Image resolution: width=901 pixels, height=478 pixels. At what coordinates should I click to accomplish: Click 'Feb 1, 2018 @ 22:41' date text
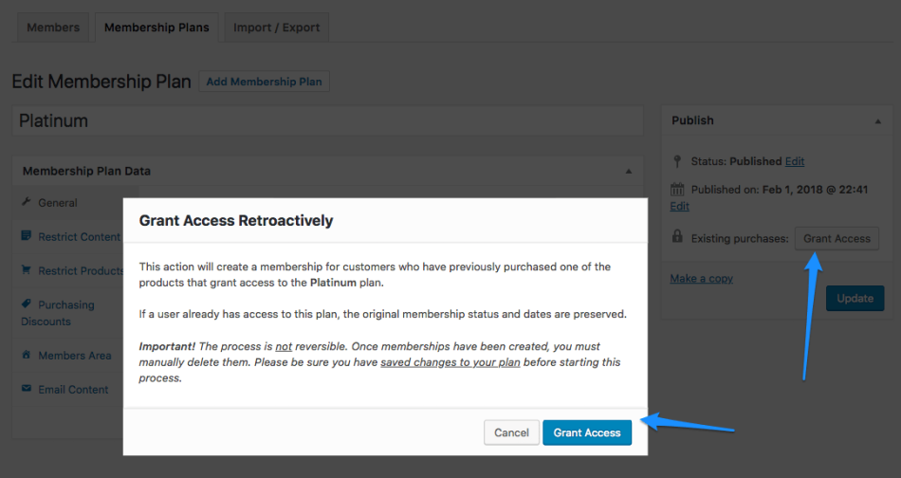(815, 190)
